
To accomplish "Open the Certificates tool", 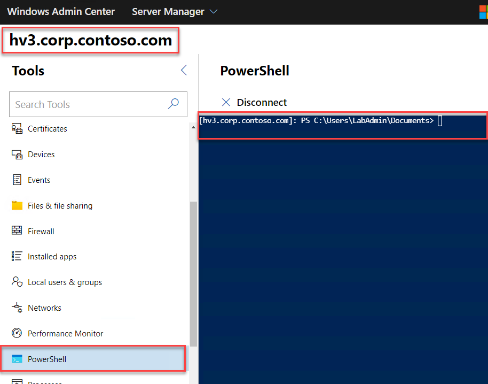I will click(95, 129).
